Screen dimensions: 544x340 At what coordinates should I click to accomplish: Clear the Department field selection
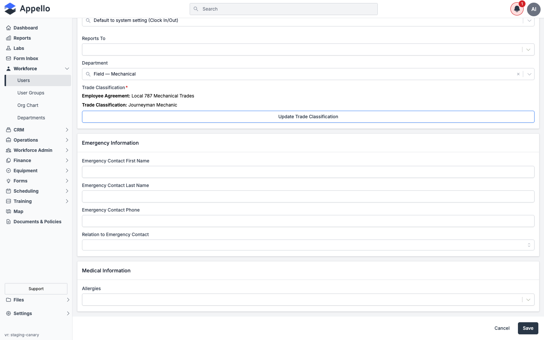click(x=518, y=74)
